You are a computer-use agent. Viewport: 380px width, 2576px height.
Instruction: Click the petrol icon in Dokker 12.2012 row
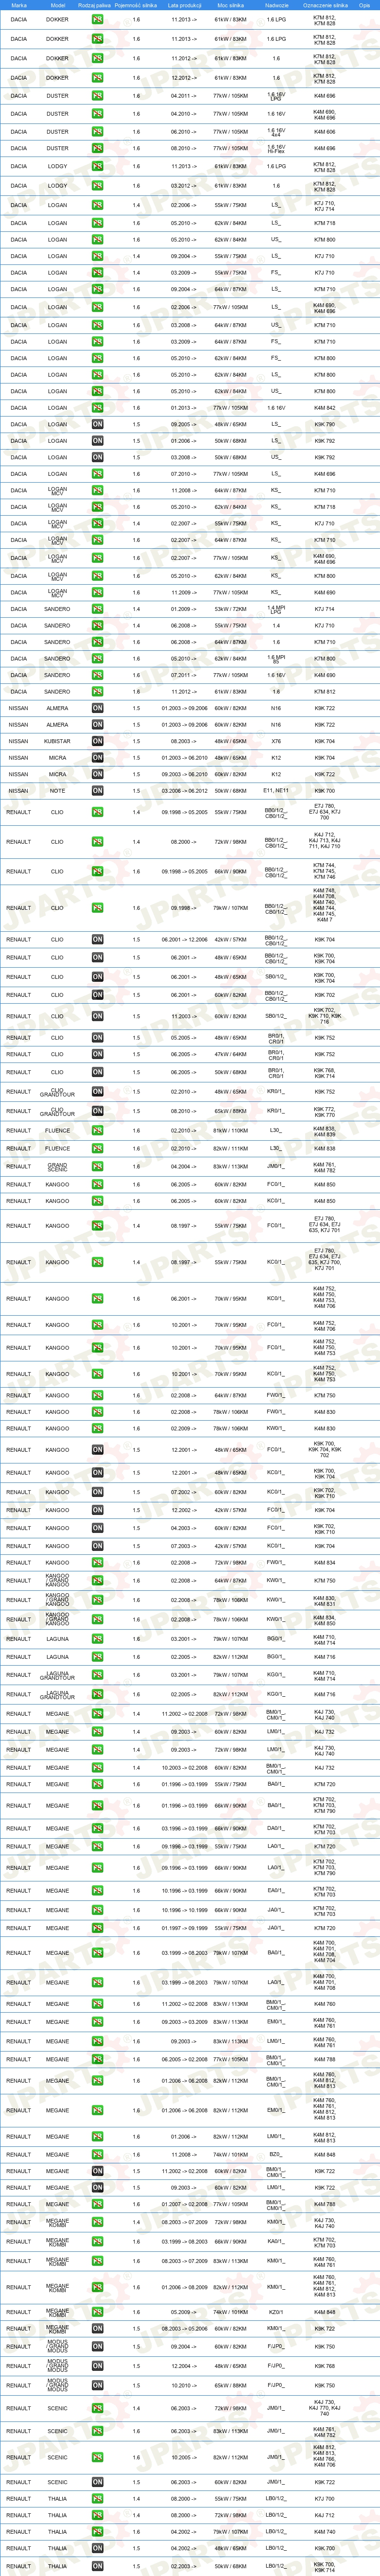pyautogui.click(x=97, y=77)
